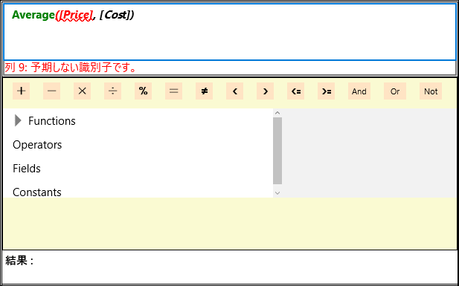Insert the less-than-or-equal operator
The image size is (459, 286).
(x=295, y=91)
